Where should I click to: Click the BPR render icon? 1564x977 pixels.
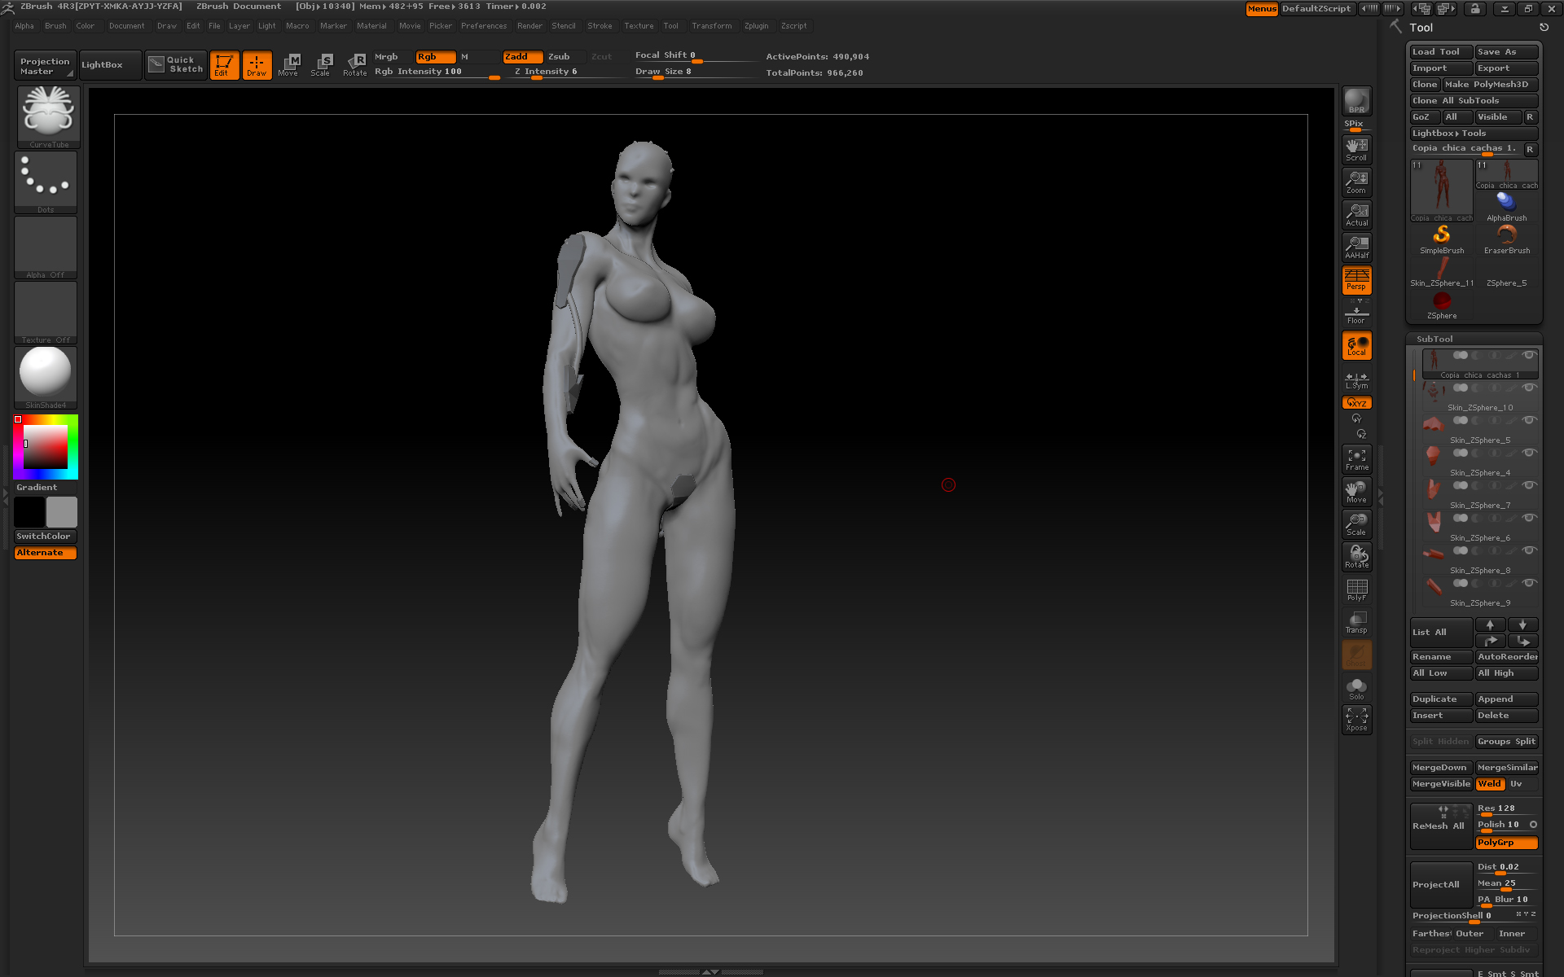(1356, 101)
